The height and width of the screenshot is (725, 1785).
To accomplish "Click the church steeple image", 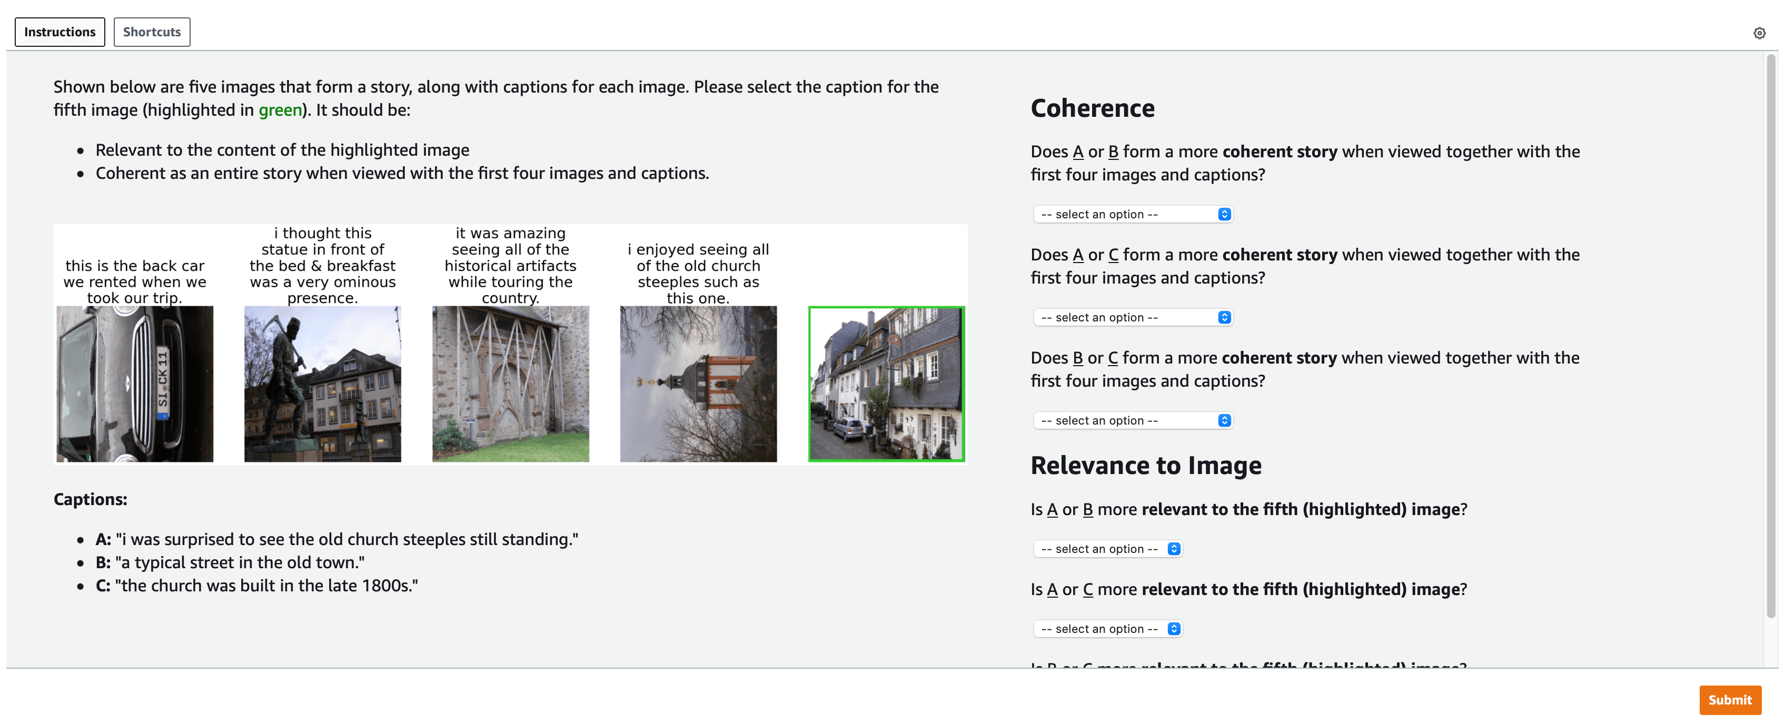I will (698, 384).
